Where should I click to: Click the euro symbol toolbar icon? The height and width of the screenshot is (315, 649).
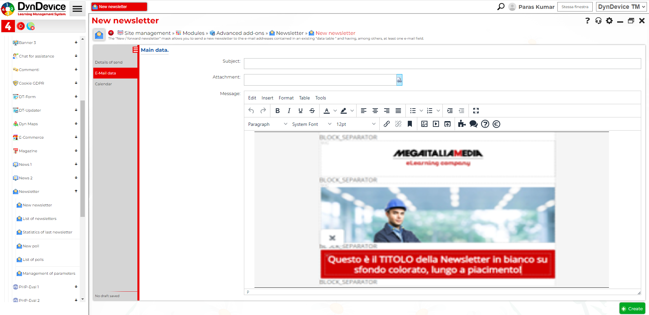click(x=496, y=124)
